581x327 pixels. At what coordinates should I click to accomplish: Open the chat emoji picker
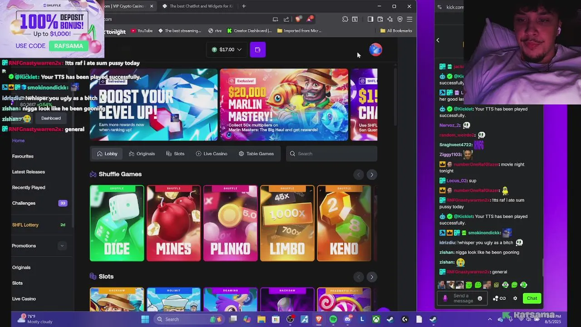coord(480,298)
